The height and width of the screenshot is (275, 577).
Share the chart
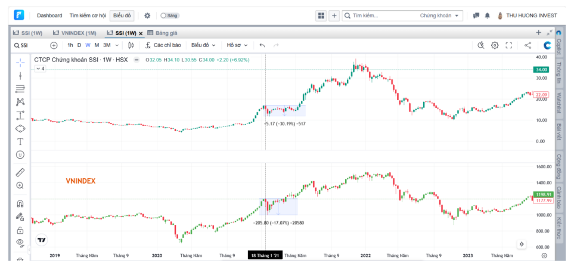[x=528, y=45]
